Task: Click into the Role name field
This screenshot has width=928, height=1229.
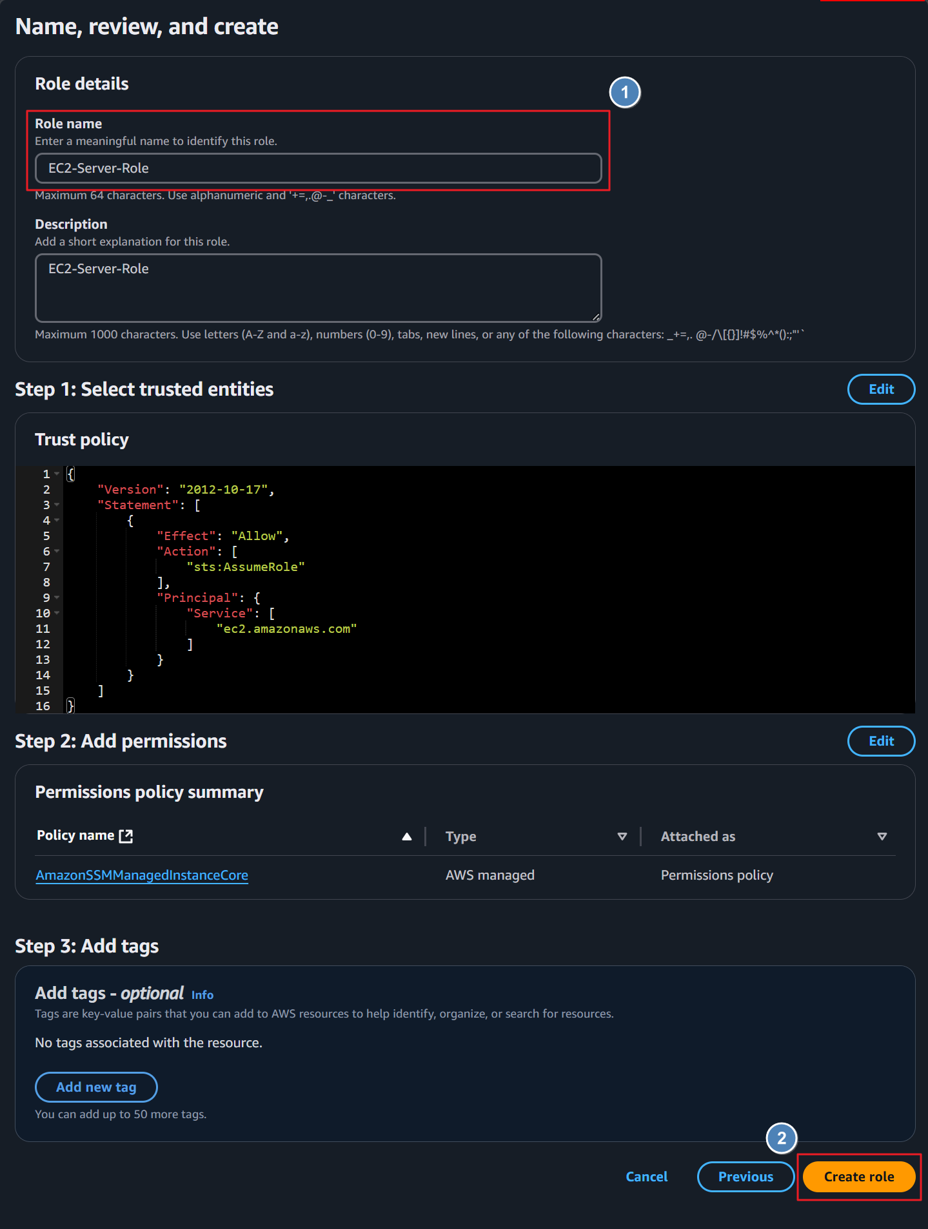Action: pyautogui.click(x=319, y=168)
